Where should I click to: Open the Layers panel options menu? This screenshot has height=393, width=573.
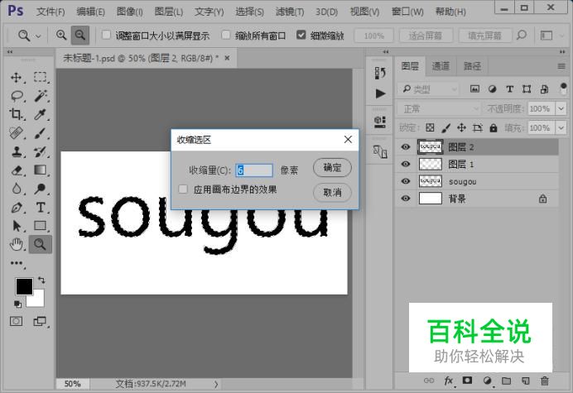(x=561, y=66)
